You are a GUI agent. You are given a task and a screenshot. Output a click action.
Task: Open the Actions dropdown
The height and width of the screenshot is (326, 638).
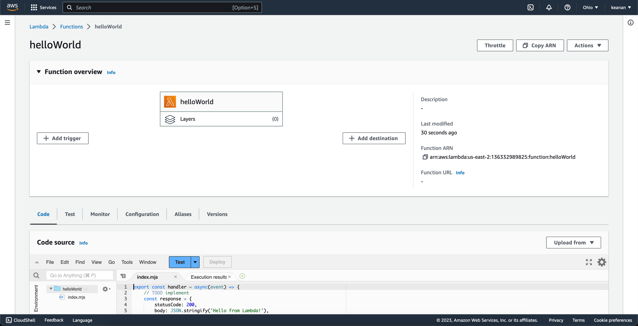588,45
